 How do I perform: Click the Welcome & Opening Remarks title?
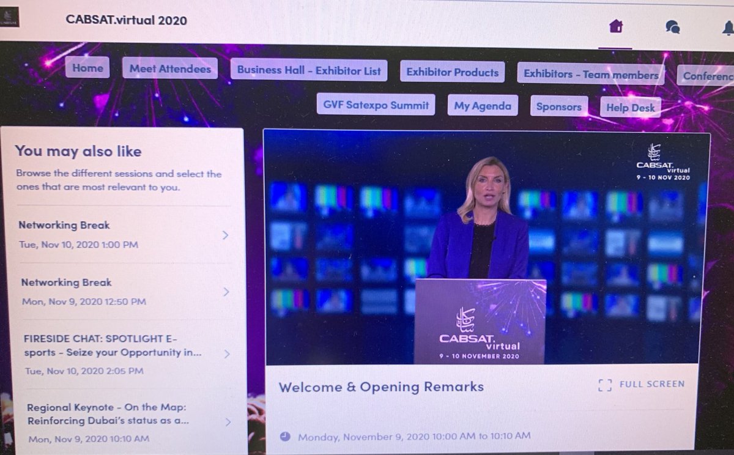tap(381, 387)
